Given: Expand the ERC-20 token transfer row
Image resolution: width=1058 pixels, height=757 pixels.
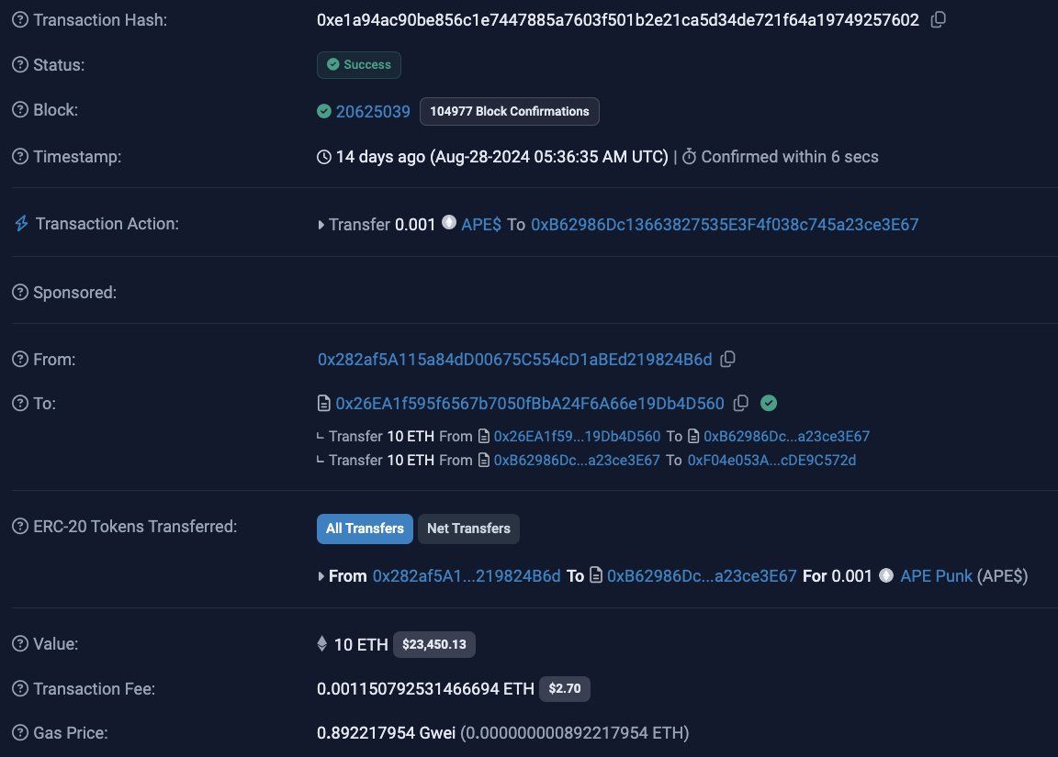Looking at the screenshot, I should pyautogui.click(x=321, y=575).
